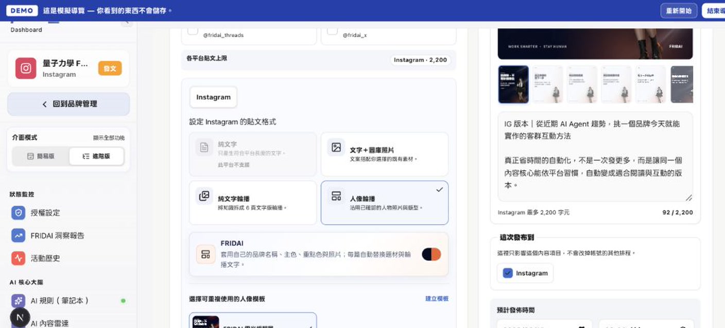Image resolution: width=725 pixels, height=328 pixels.
Task: Select the second carousel slide thumbnail
Action: click(547, 84)
